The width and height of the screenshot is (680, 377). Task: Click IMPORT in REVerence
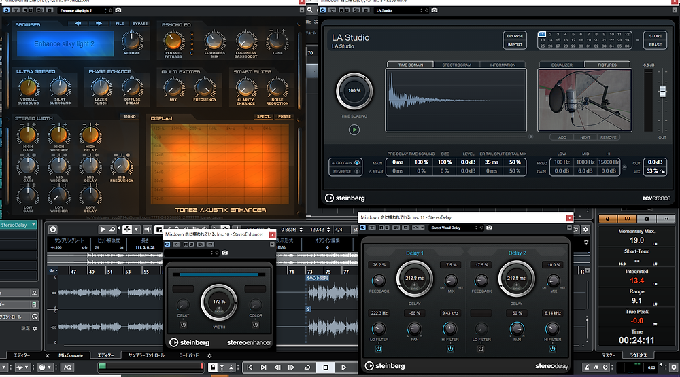tap(515, 45)
